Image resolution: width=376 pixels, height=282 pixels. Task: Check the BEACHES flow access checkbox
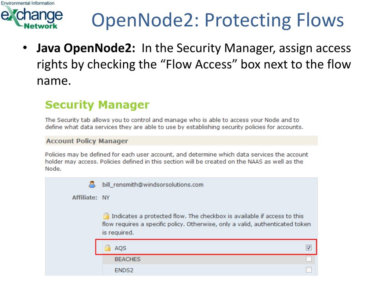point(308,258)
